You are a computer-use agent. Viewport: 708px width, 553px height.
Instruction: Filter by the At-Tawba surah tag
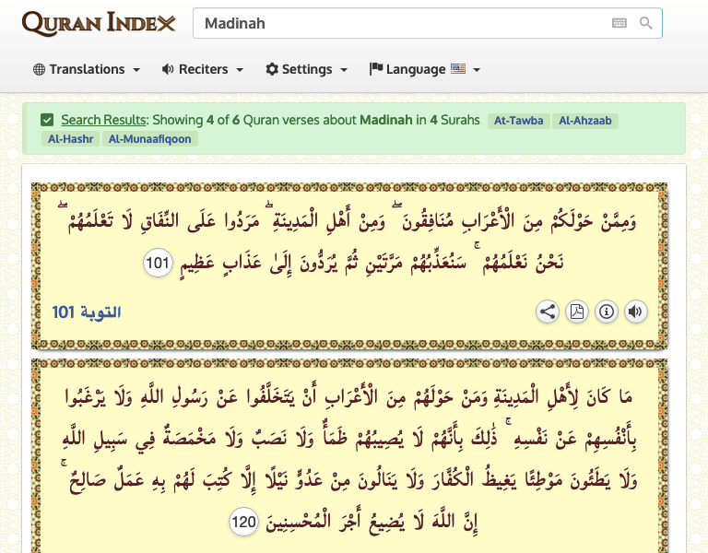click(519, 121)
